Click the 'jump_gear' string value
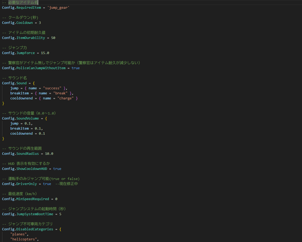 tap(58, 8)
